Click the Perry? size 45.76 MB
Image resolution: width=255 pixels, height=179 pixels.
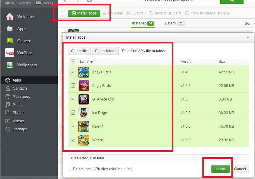[x=226, y=126]
